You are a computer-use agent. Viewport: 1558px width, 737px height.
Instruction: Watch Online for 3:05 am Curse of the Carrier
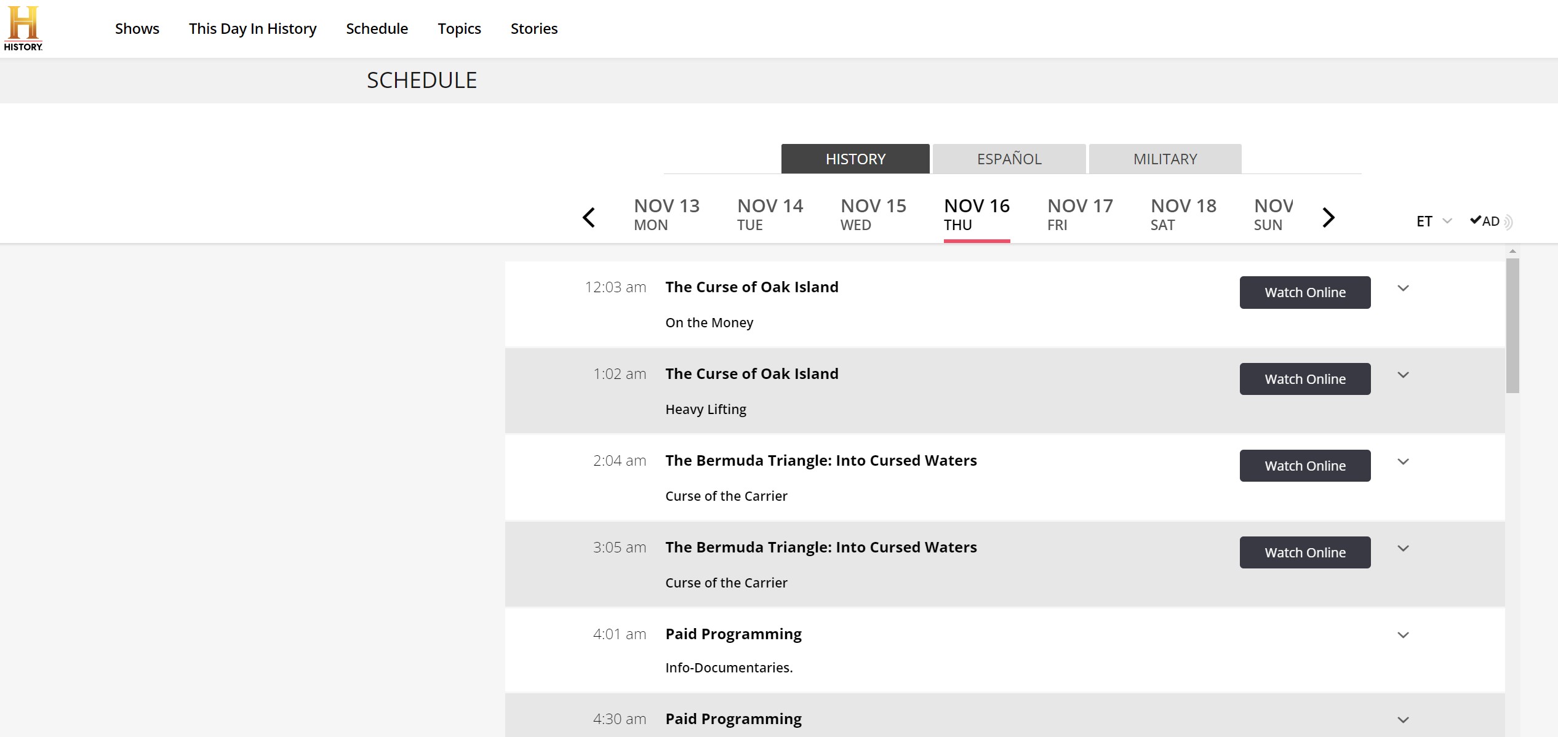(x=1305, y=552)
